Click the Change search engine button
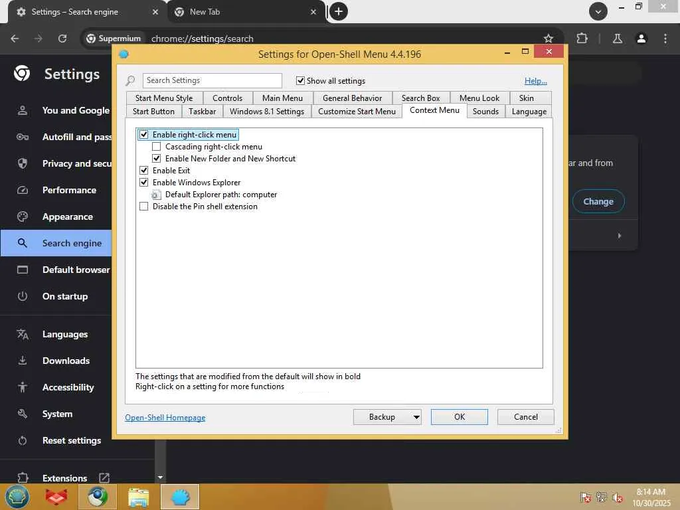Viewport: 680px width, 510px height. [598, 201]
